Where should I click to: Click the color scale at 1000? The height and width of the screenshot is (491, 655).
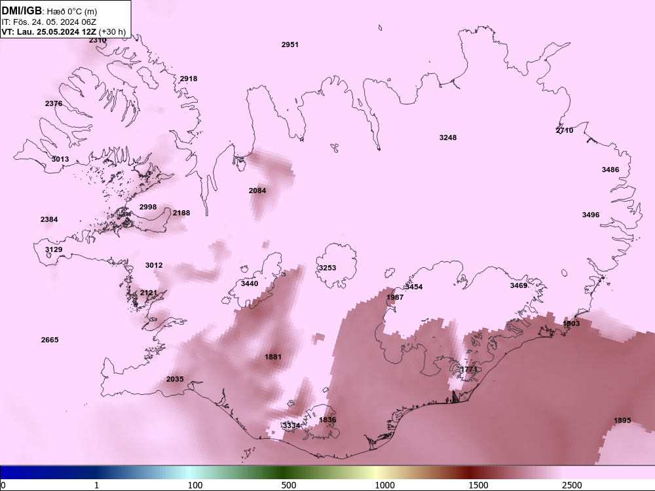coord(384,485)
